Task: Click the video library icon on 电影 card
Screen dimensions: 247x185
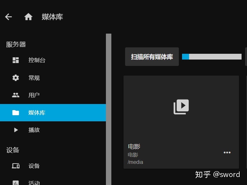Action: (181, 107)
